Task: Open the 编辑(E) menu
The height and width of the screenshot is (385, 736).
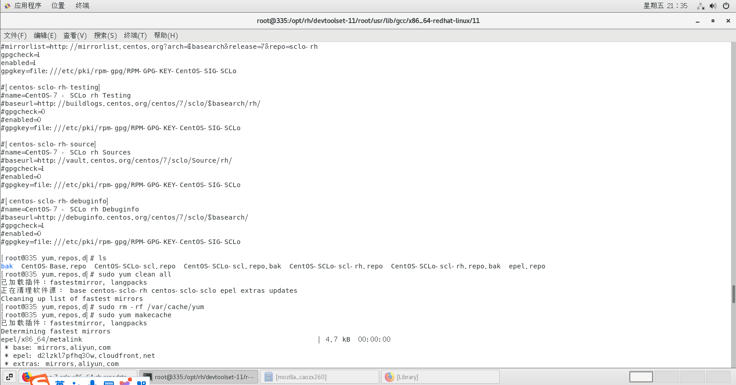Action: pos(45,36)
